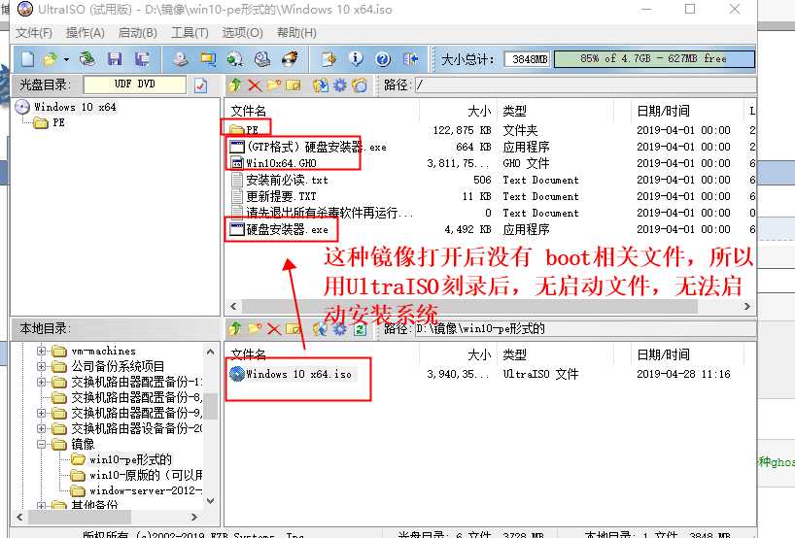
Task: Click the gear icon in local pane toolbar
Action: [340, 329]
